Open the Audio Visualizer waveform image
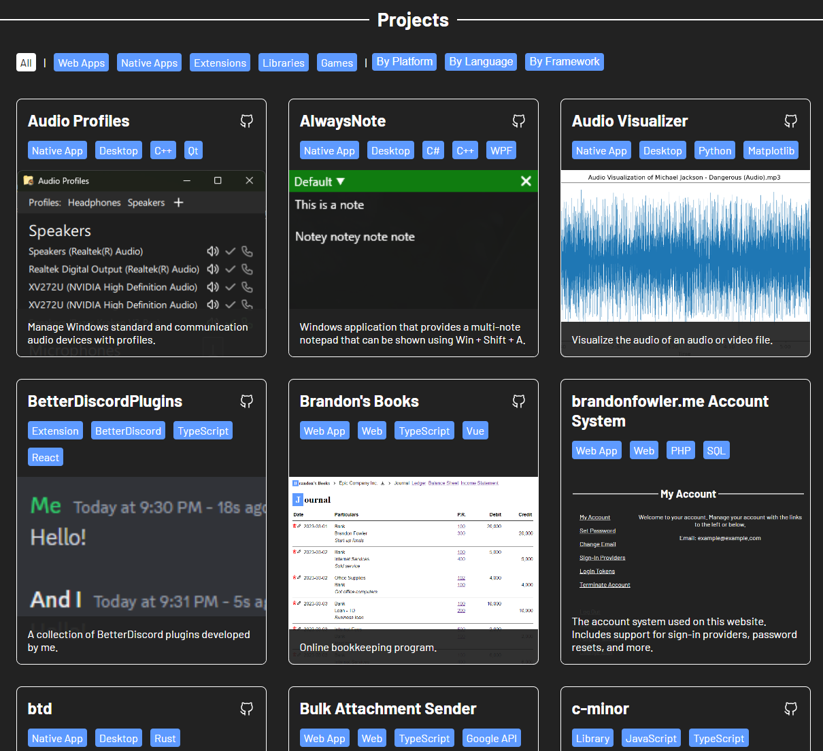The image size is (823, 751). [x=686, y=263]
